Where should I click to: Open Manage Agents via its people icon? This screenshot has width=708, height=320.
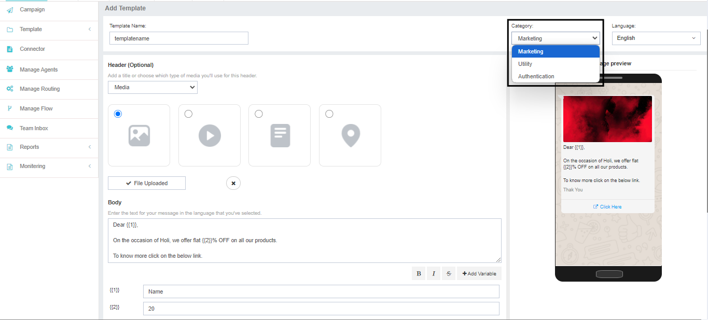(10, 69)
